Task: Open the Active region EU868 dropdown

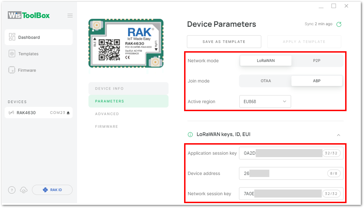Action: 265,101
